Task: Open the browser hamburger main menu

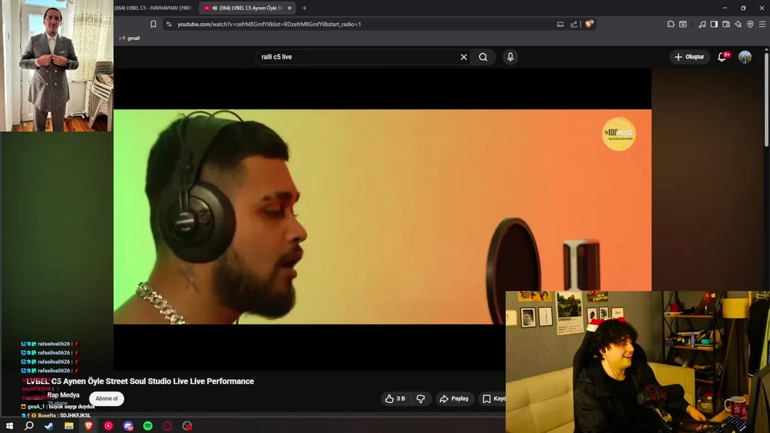Action: pyautogui.click(x=763, y=24)
